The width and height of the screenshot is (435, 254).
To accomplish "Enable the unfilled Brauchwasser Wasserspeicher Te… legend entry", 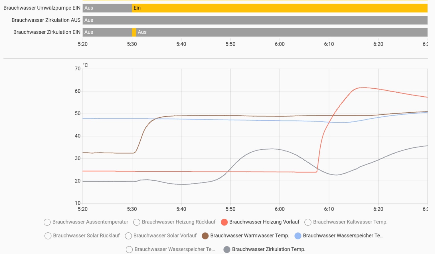I will 170,249.
